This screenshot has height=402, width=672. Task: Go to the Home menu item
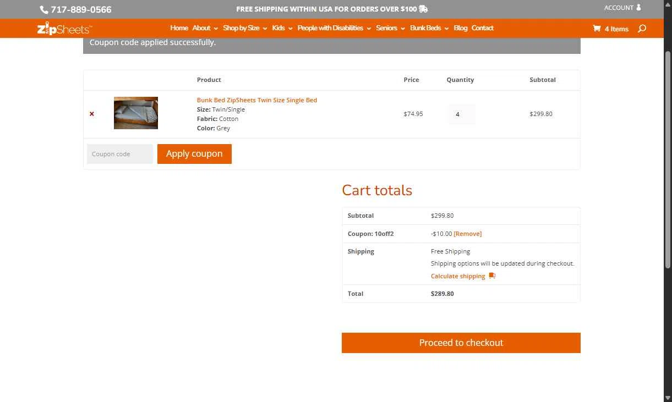coord(179,28)
